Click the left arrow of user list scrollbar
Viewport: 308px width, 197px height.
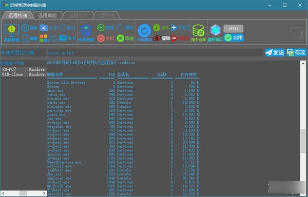click(x=3, y=193)
